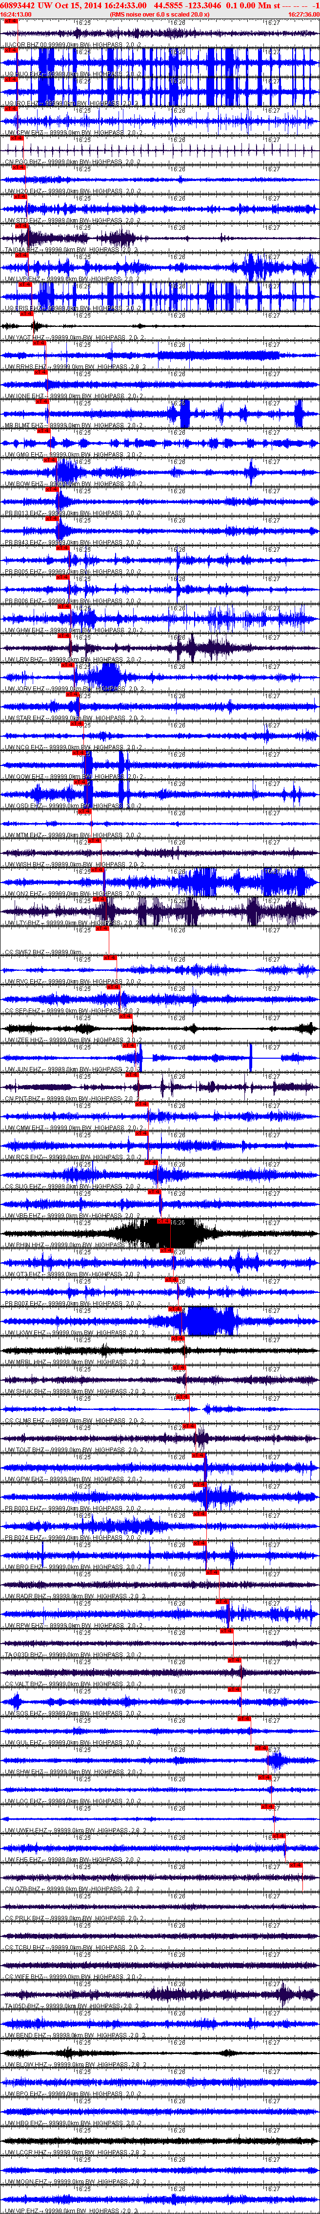Click trace label 'UW H2O EHZ'
The image size is (320, 2214).
22,191
